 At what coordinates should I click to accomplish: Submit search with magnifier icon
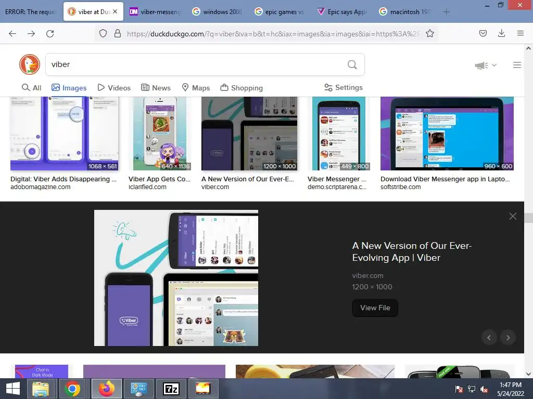tap(352, 64)
